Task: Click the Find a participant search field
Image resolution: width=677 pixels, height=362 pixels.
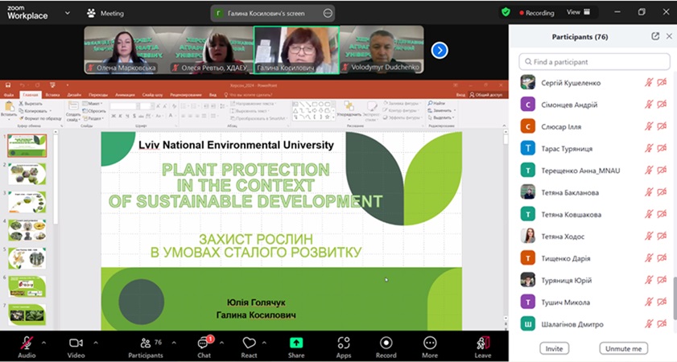Action: (x=594, y=62)
